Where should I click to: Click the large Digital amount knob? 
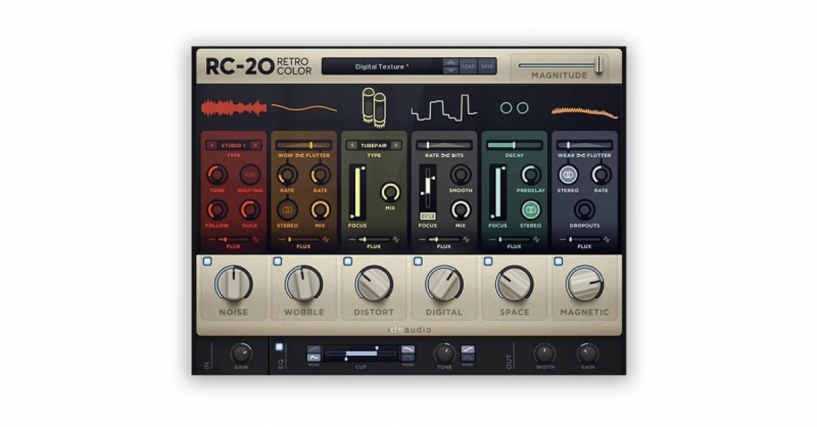pyautogui.click(x=444, y=284)
